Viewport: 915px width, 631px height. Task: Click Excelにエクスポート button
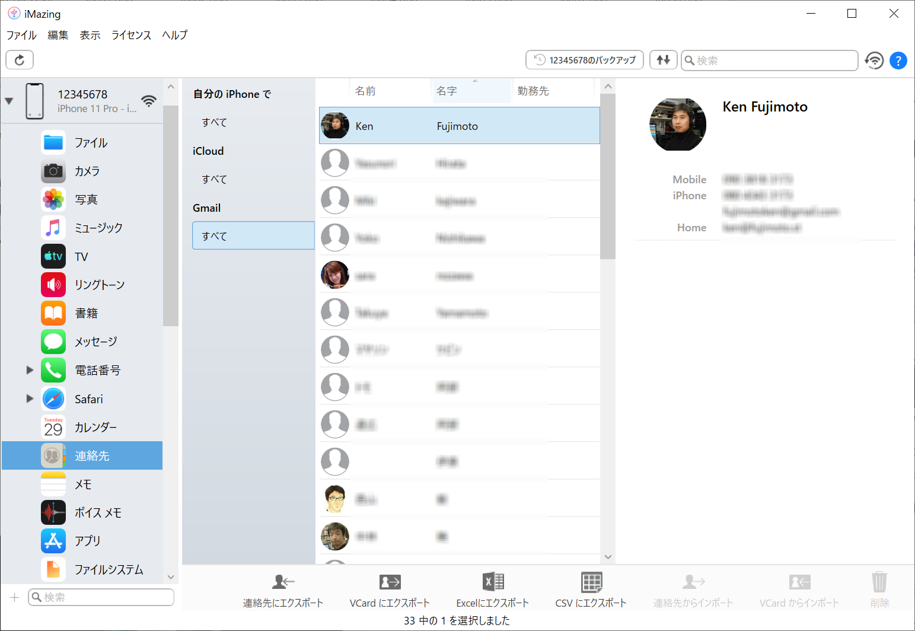[492, 591]
